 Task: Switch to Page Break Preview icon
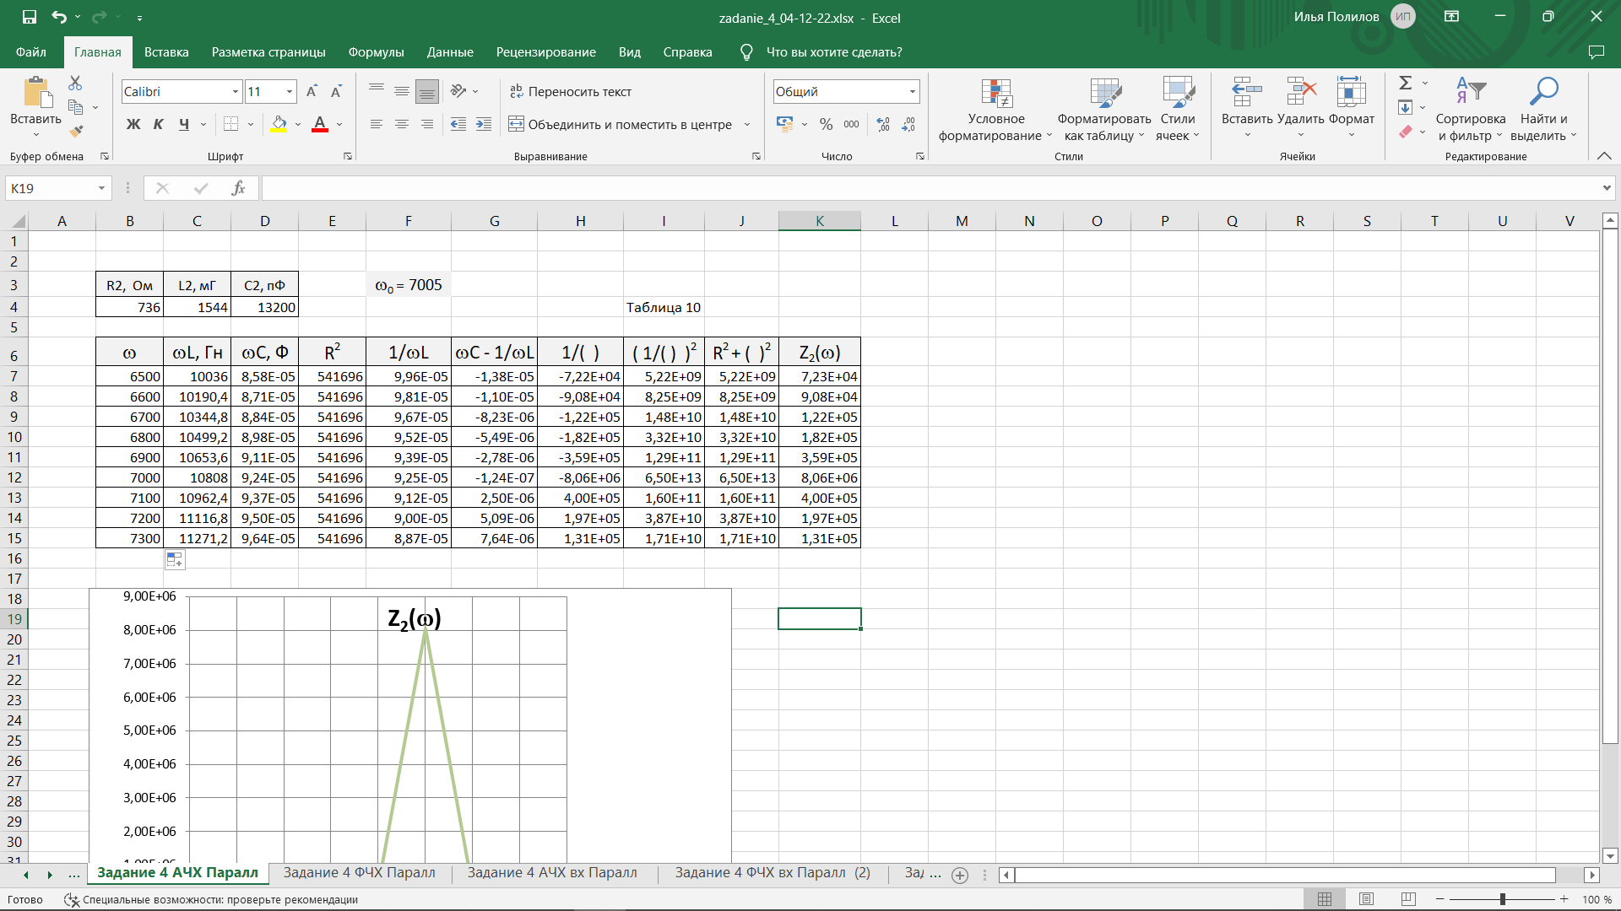tap(1407, 899)
